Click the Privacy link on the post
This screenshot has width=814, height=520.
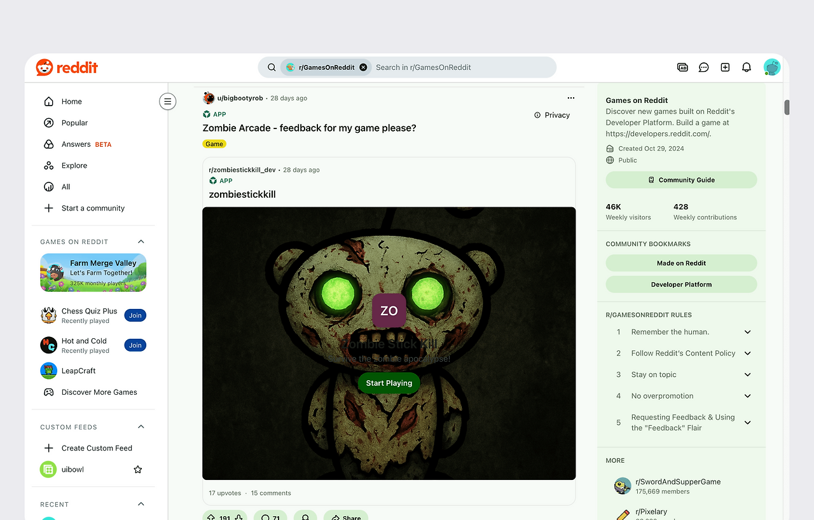click(x=552, y=115)
